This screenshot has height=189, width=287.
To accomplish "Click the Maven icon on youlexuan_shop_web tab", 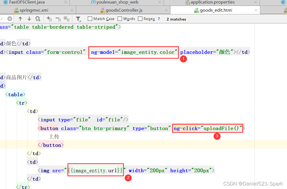I will 93,2.
